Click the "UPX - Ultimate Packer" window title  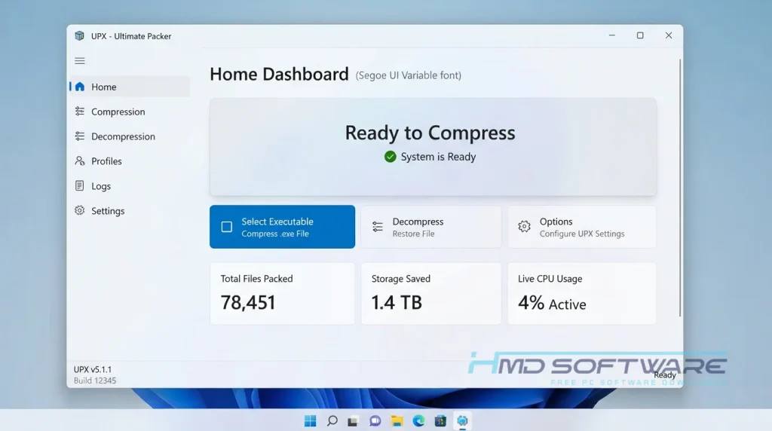tap(131, 36)
